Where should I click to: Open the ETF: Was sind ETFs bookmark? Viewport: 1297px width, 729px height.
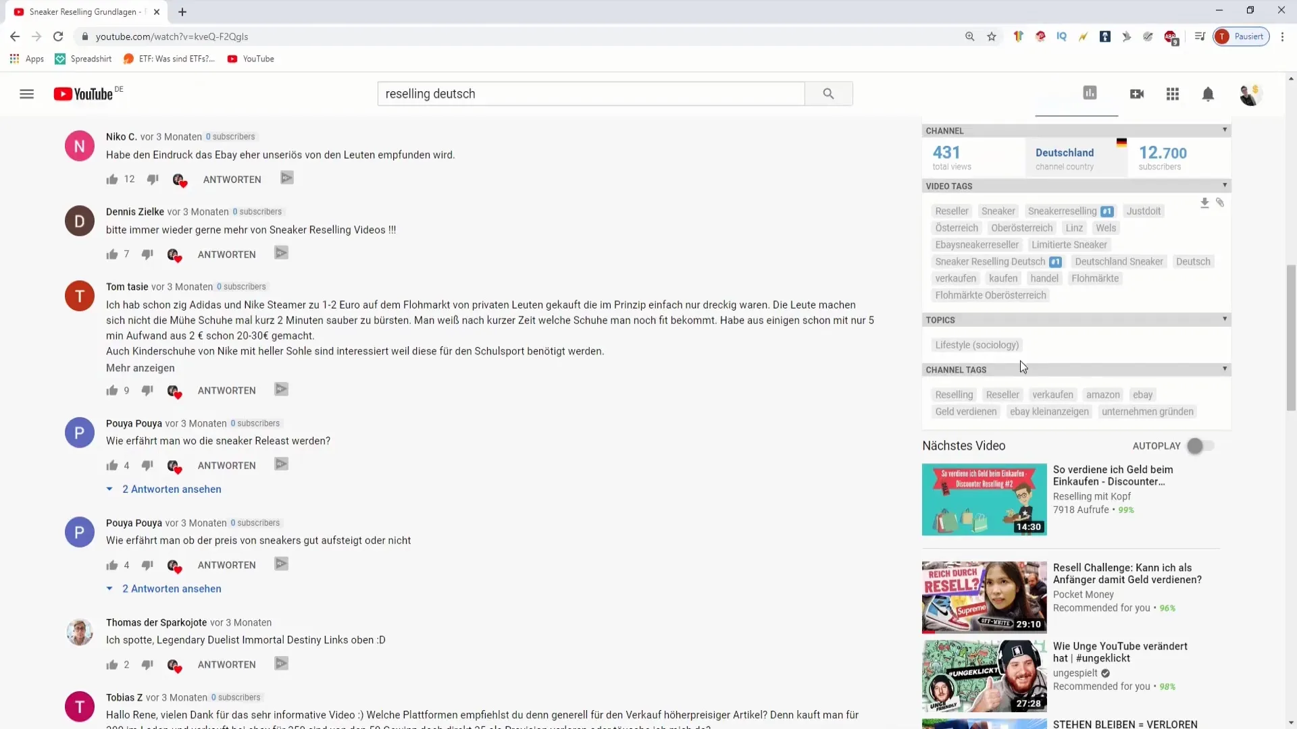coord(169,59)
